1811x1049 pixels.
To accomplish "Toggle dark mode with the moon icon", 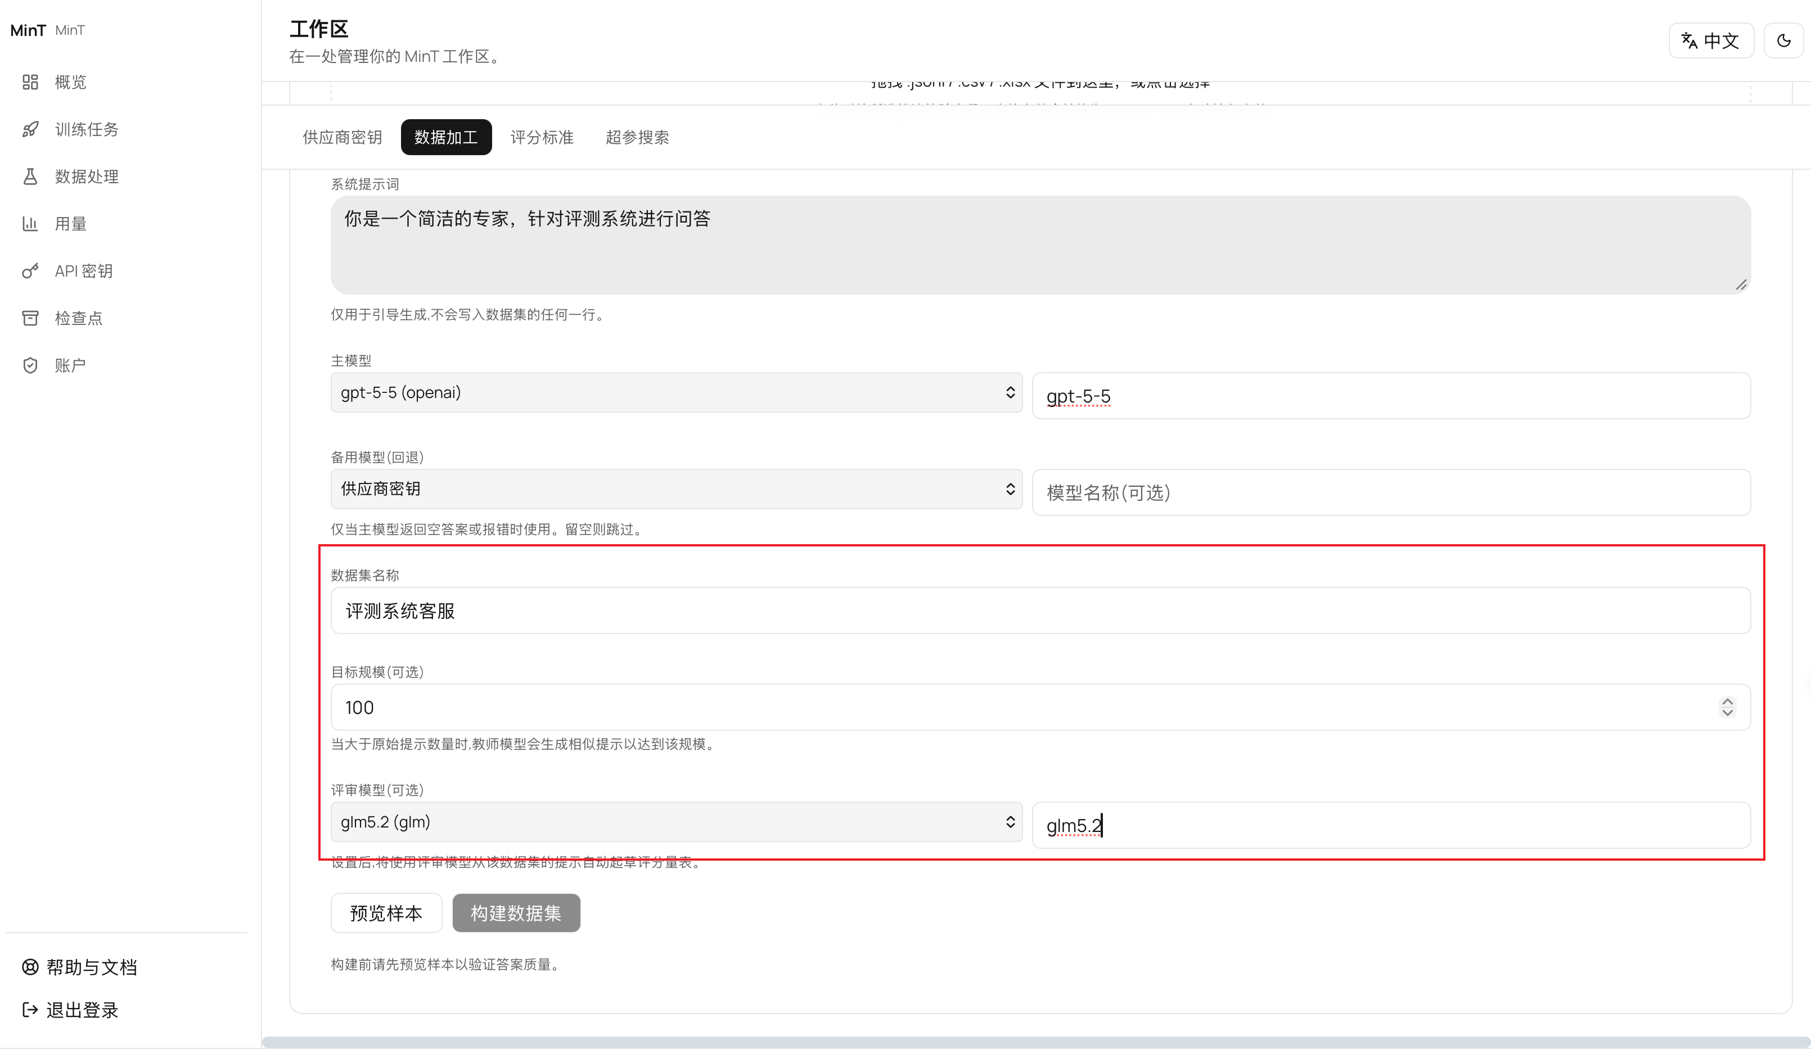I will tap(1785, 41).
